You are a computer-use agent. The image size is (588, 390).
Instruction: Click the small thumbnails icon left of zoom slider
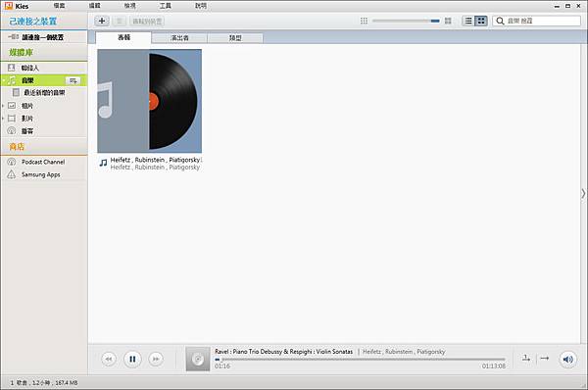click(x=364, y=21)
